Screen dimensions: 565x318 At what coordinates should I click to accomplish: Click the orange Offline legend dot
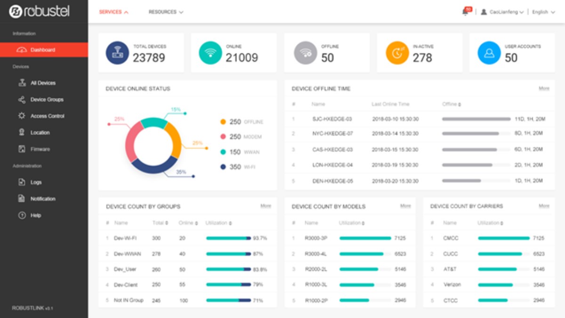point(223,122)
